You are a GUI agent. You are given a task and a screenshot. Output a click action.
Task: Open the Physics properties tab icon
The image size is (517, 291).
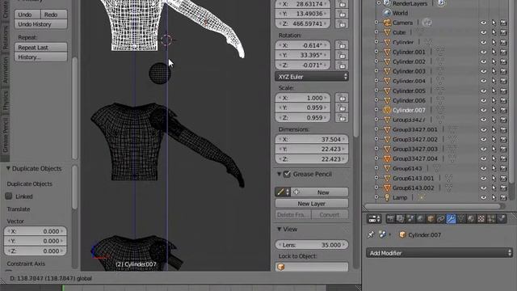point(502,219)
